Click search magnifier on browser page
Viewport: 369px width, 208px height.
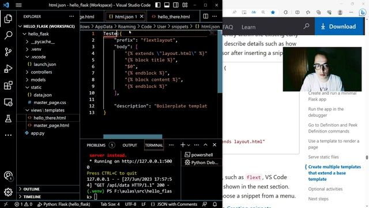coord(306,27)
